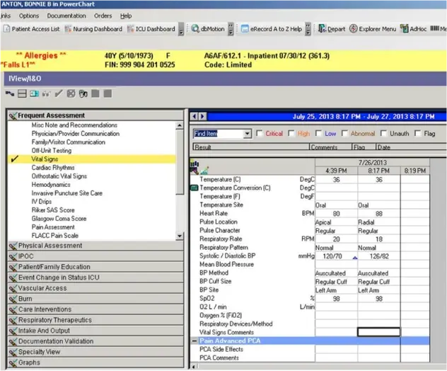Click the last grey square toolbar icon
The height and width of the screenshot is (371, 447).
[108, 93]
